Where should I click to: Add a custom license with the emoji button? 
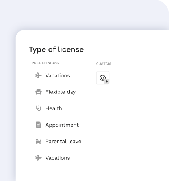click(x=102, y=78)
